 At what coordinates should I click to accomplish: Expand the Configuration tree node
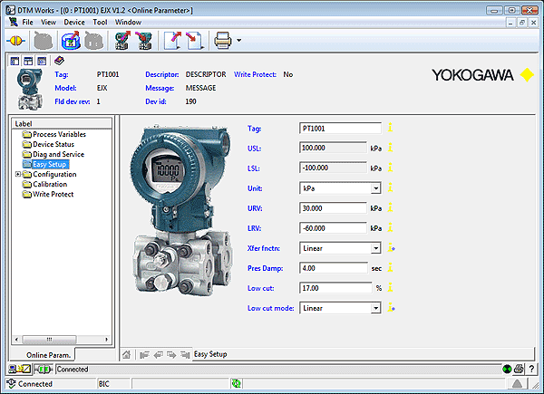pyautogui.click(x=17, y=175)
